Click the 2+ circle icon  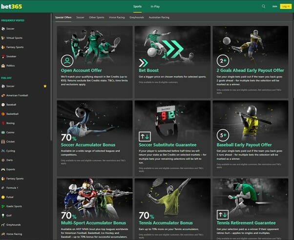(x=223, y=60)
